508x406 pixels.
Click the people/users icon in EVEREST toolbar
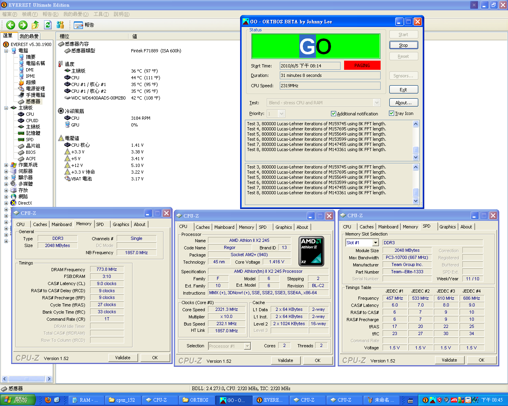click(x=60, y=25)
